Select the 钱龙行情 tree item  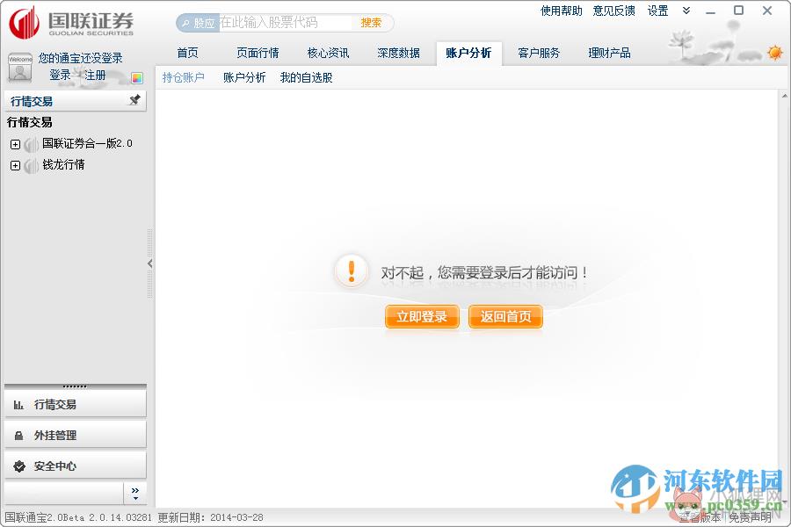tap(63, 165)
